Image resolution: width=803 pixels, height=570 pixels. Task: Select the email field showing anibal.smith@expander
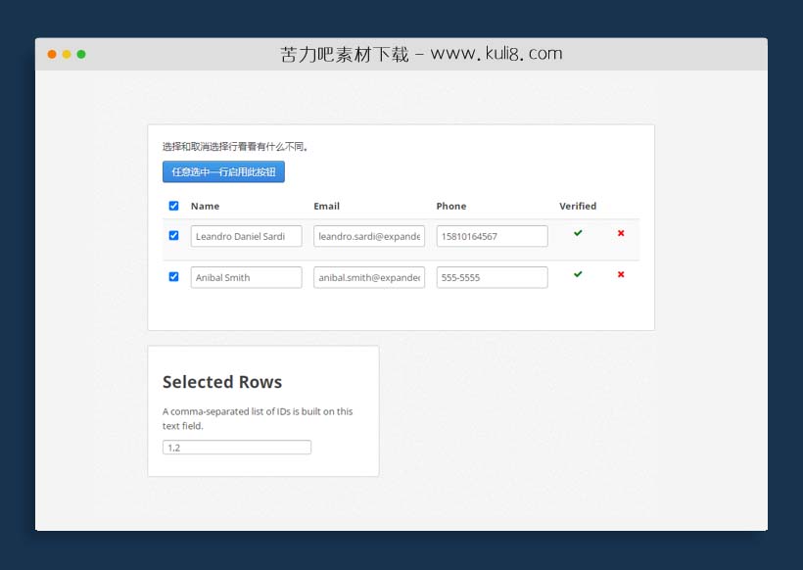[368, 277]
